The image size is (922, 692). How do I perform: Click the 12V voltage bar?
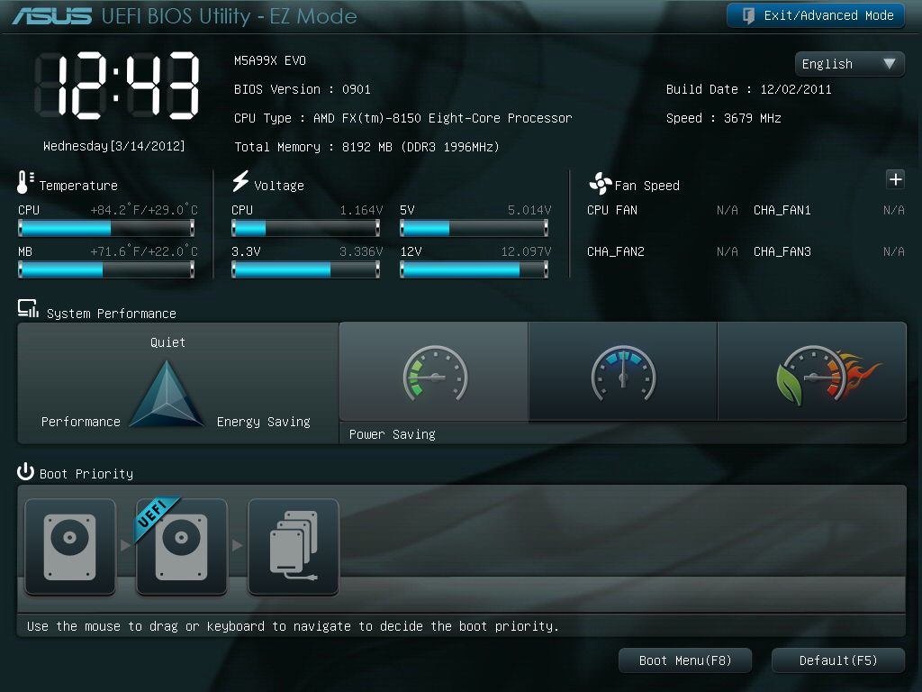tap(474, 269)
